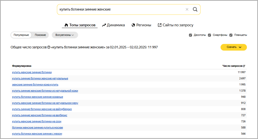Click the external link icon beside Сайты по запросу
This screenshot has width=258, height=139.
(x=159, y=25)
